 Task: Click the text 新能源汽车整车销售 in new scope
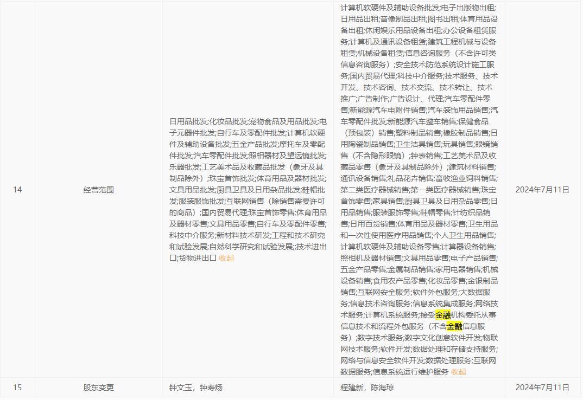pos(422,121)
